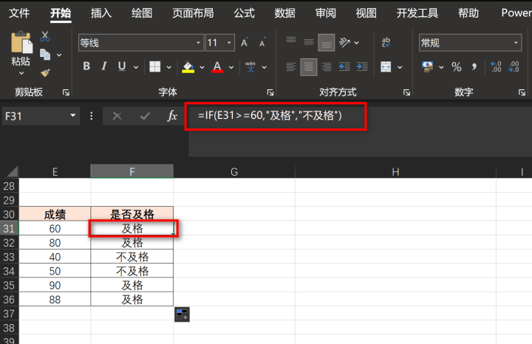Select column G header
The width and height of the screenshot is (532, 344).
coord(234,171)
